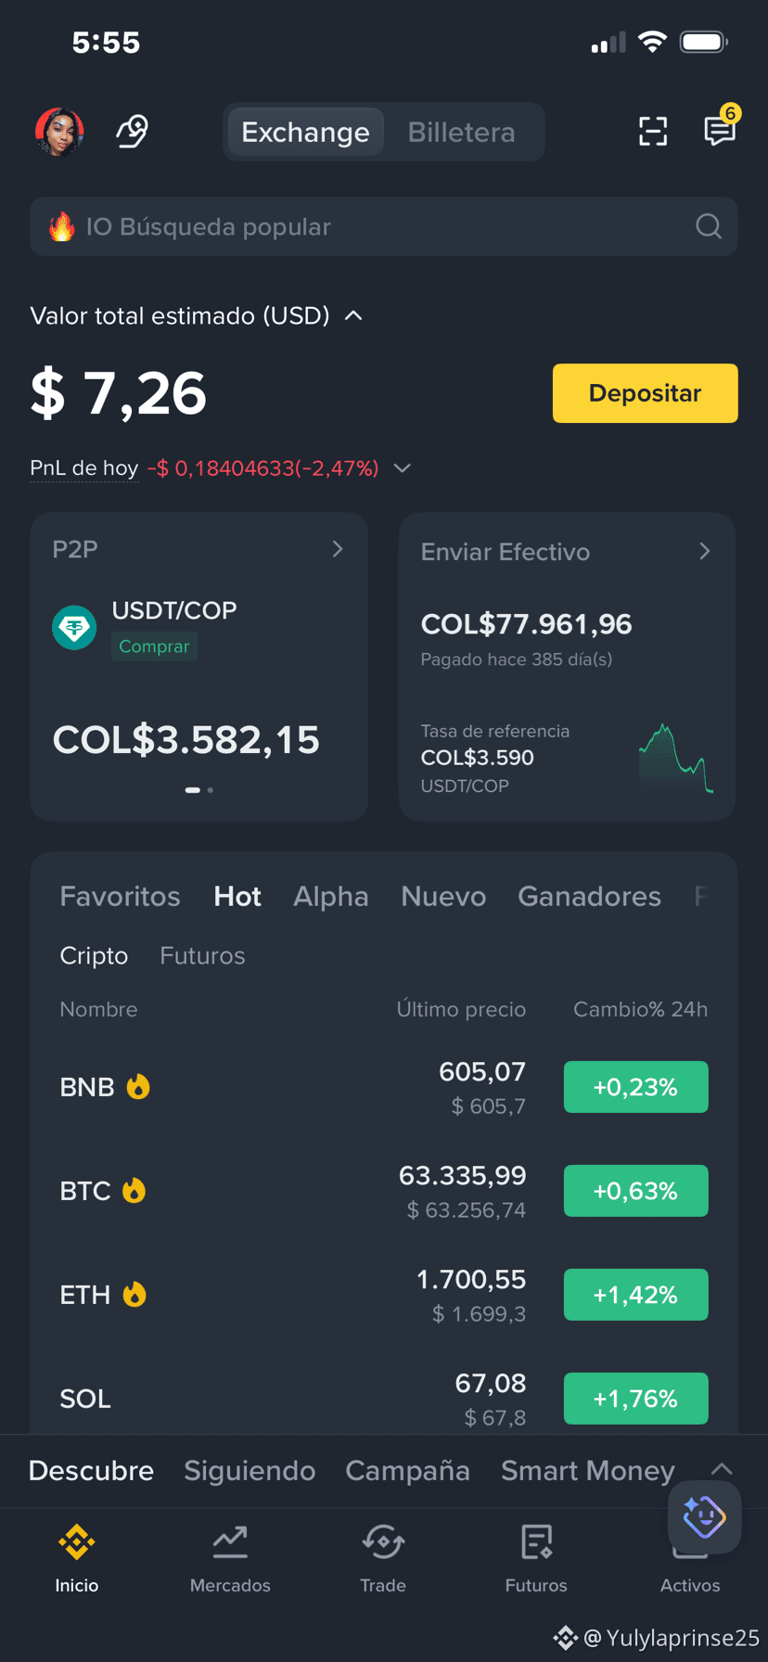Select the Ganadores tab
The height and width of the screenshot is (1662, 768).
[589, 896]
